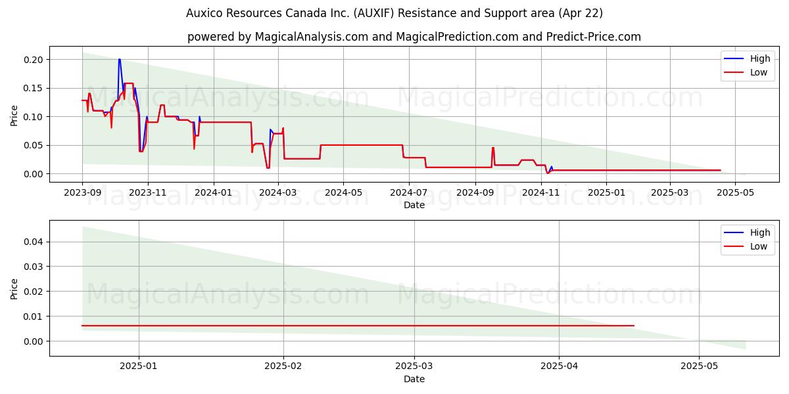Viewport: 789px width, 394px height.
Task: Click the 2024-11 tick label on the top chart
Action: [x=540, y=192]
